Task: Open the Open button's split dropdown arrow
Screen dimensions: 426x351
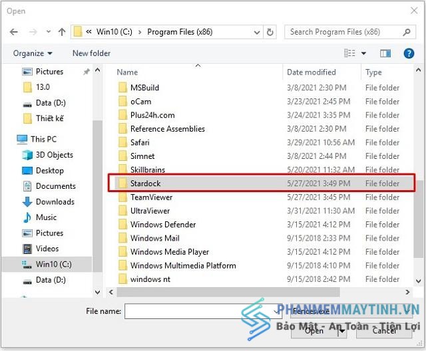Action: pyautogui.click(x=342, y=331)
